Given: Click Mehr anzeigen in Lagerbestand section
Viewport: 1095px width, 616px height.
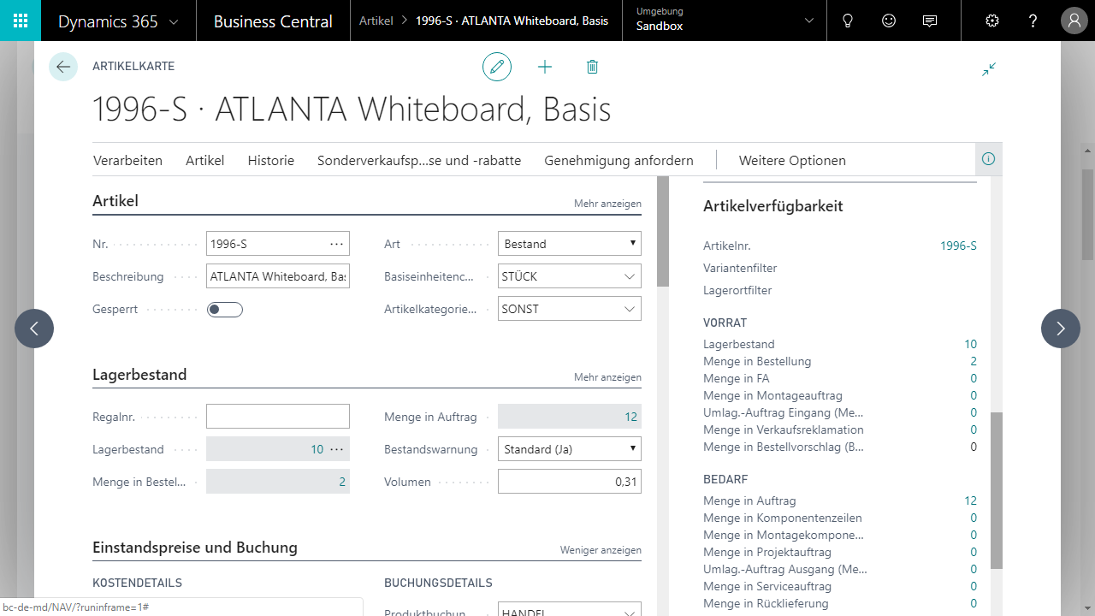Looking at the screenshot, I should [x=607, y=377].
